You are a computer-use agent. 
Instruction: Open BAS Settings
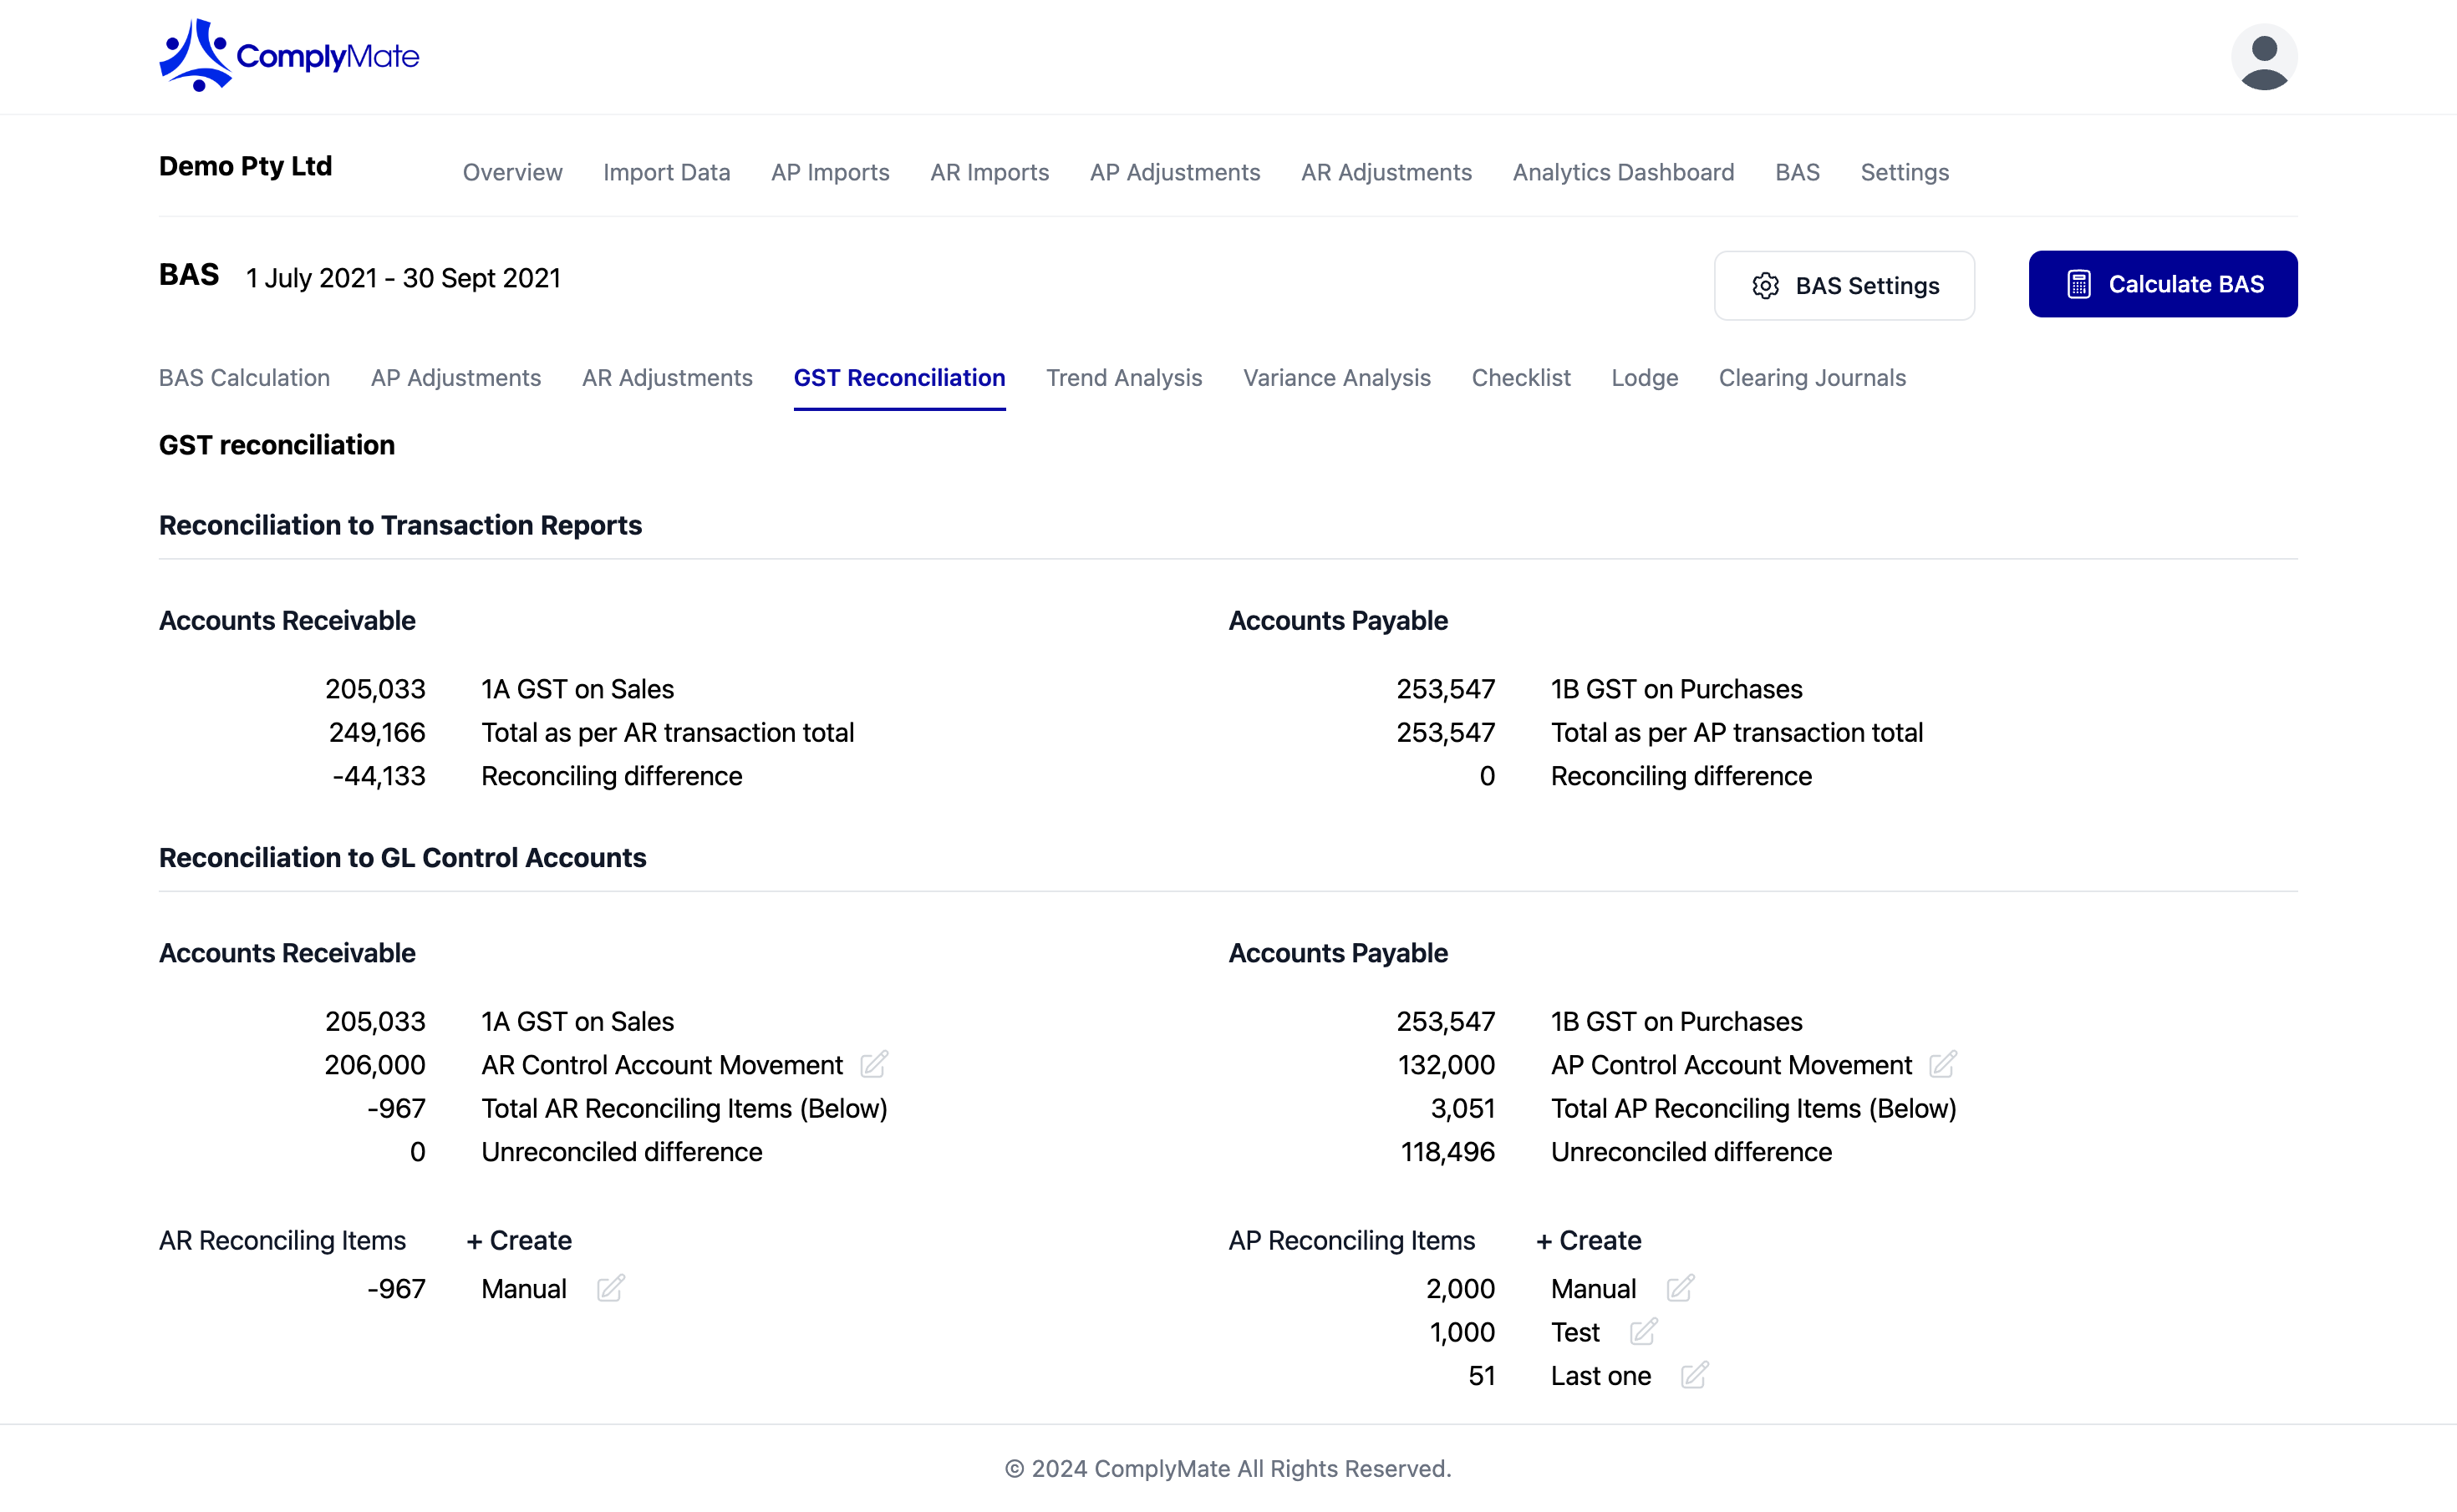(x=1844, y=285)
